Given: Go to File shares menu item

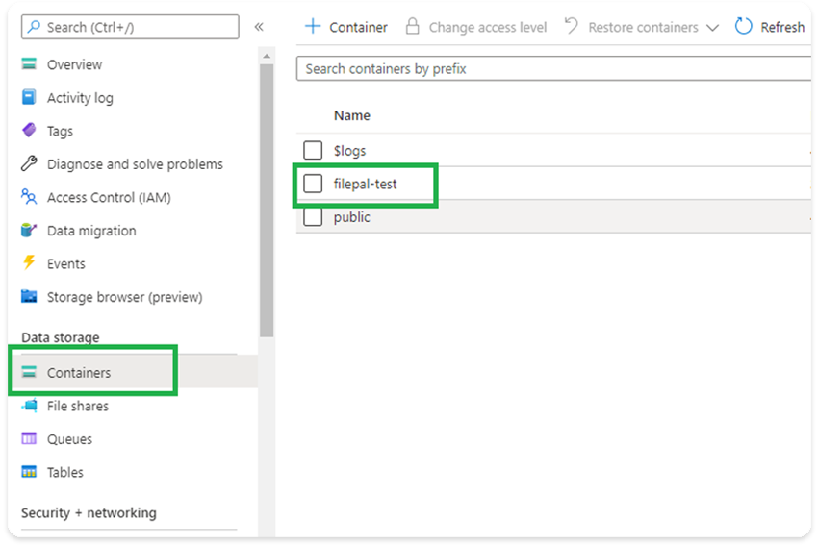Looking at the screenshot, I should 77,407.
